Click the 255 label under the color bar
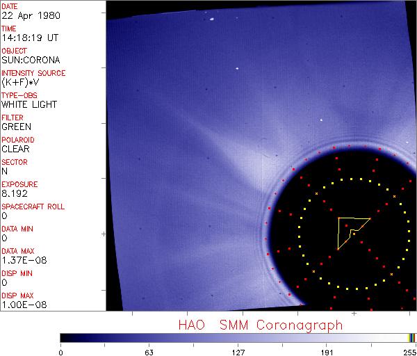The width and height of the screenshot is (417, 356). pos(409,351)
